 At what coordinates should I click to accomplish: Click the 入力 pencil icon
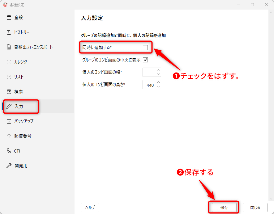(x=9, y=106)
